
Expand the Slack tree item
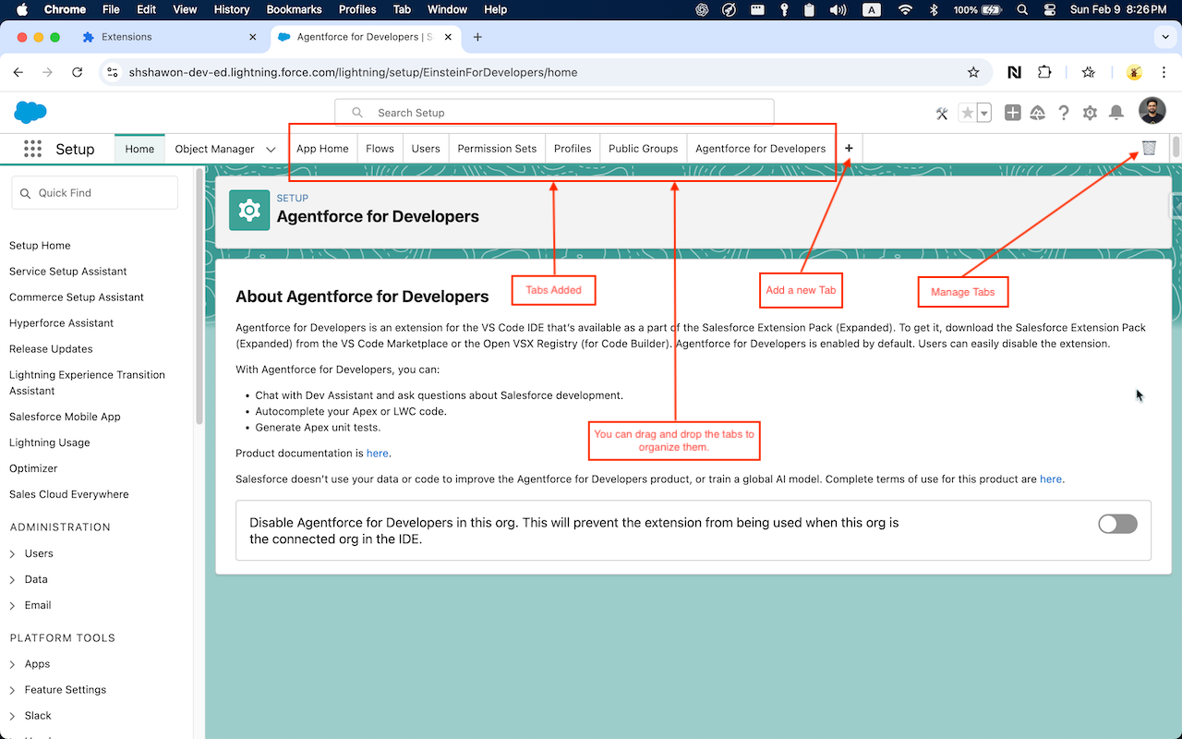[13, 716]
